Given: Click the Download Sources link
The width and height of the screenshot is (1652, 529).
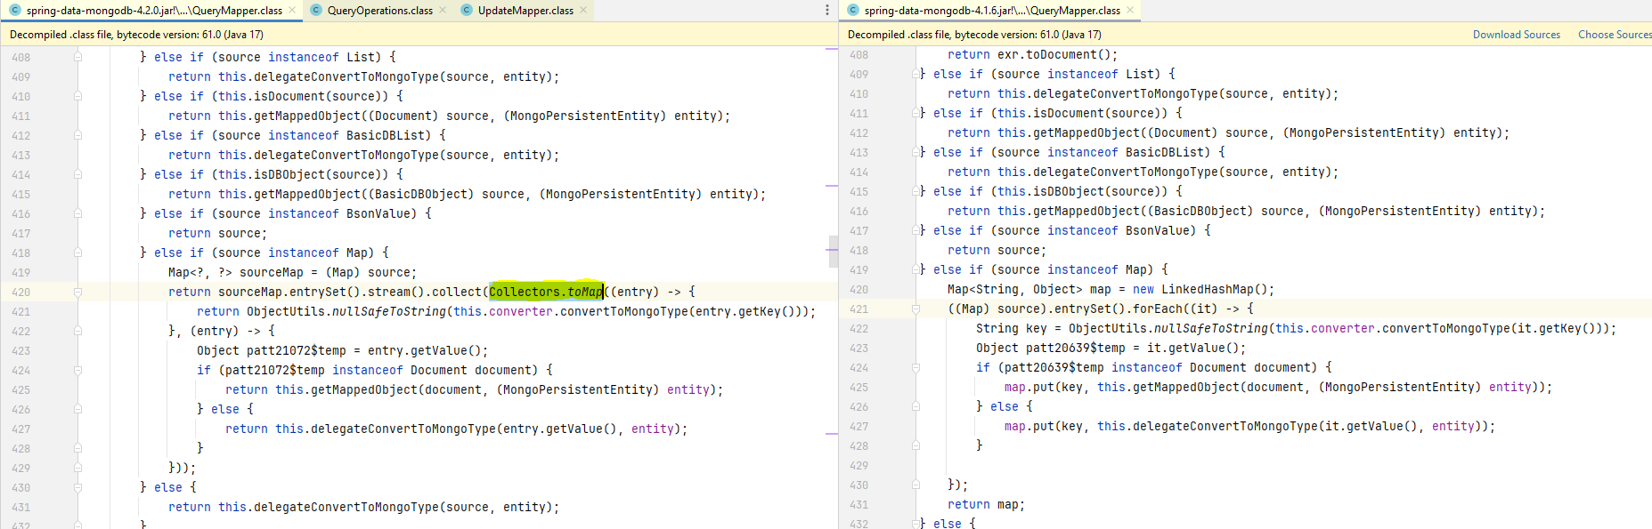Looking at the screenshot, I should click(1516, 35).
